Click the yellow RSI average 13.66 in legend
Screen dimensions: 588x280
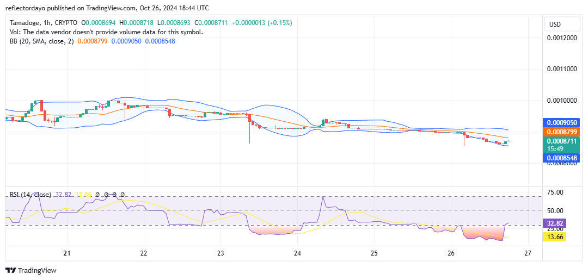pos(84,195)
